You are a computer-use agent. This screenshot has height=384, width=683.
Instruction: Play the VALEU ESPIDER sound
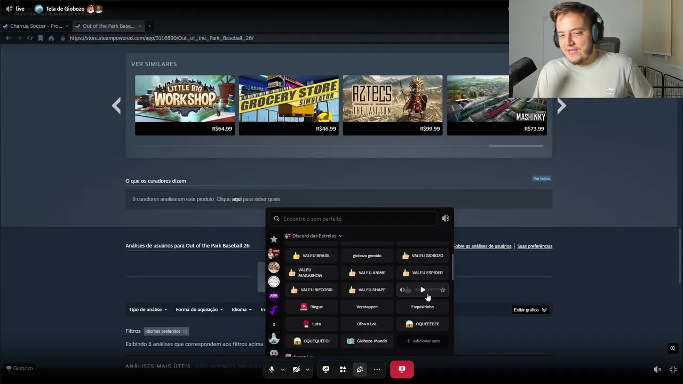(423, 273)
